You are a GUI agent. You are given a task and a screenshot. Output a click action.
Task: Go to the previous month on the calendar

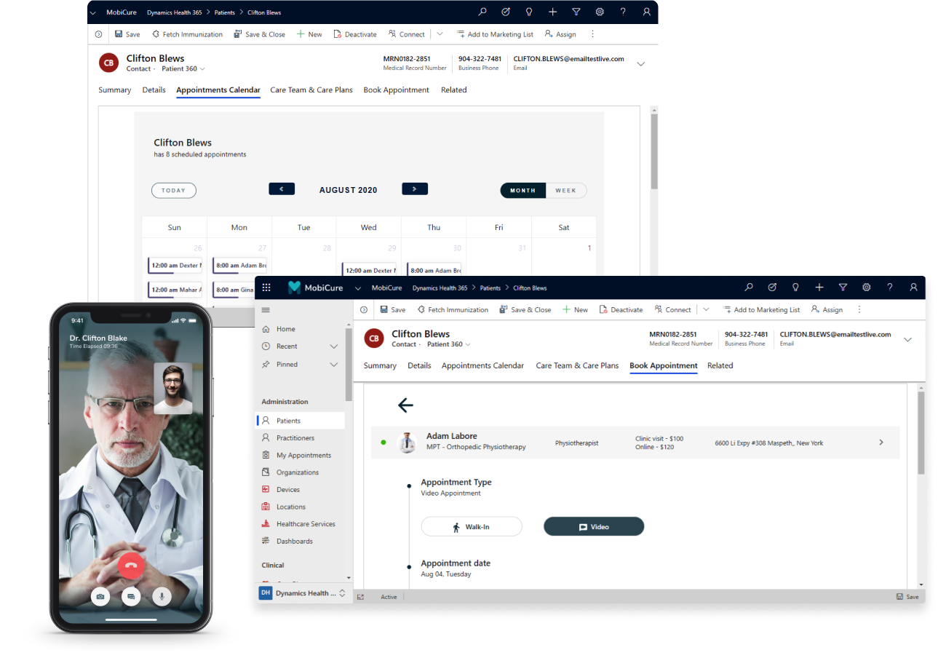coord(282,189)
